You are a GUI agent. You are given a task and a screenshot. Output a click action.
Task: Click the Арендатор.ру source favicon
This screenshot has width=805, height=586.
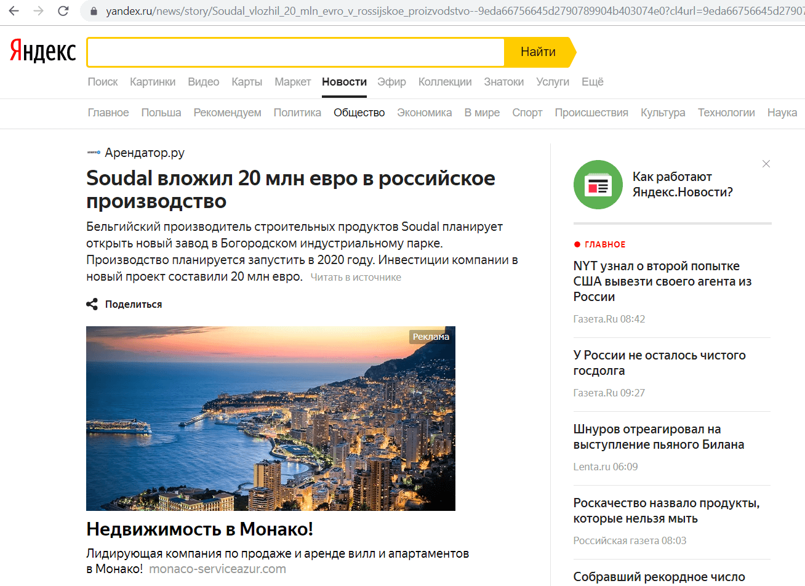click(94, 152)
